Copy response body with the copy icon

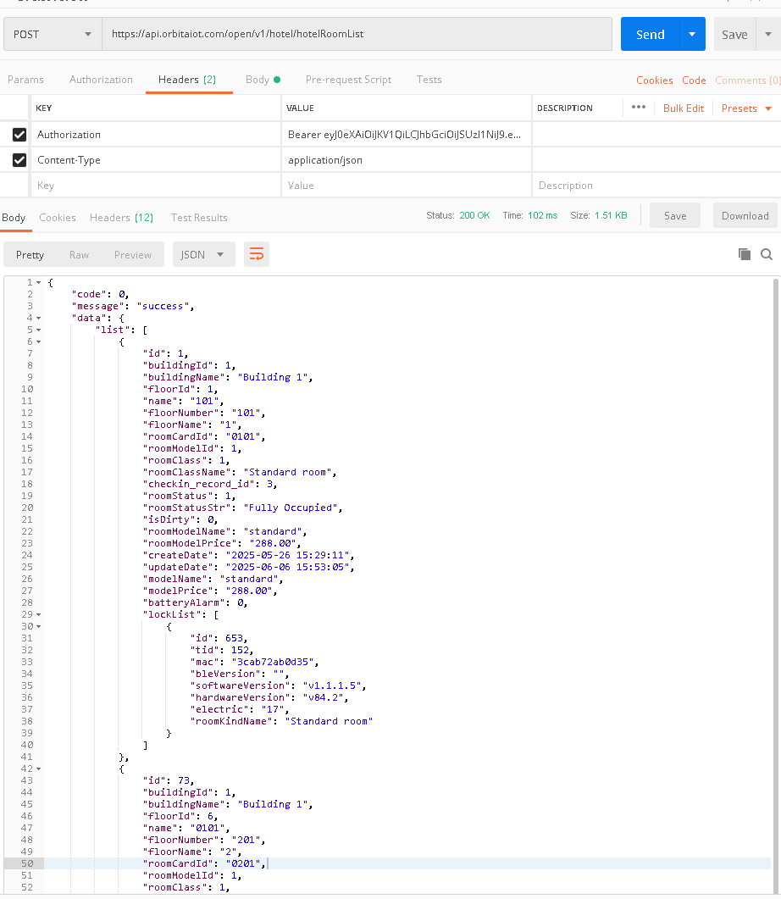click(x=745, y=254)
